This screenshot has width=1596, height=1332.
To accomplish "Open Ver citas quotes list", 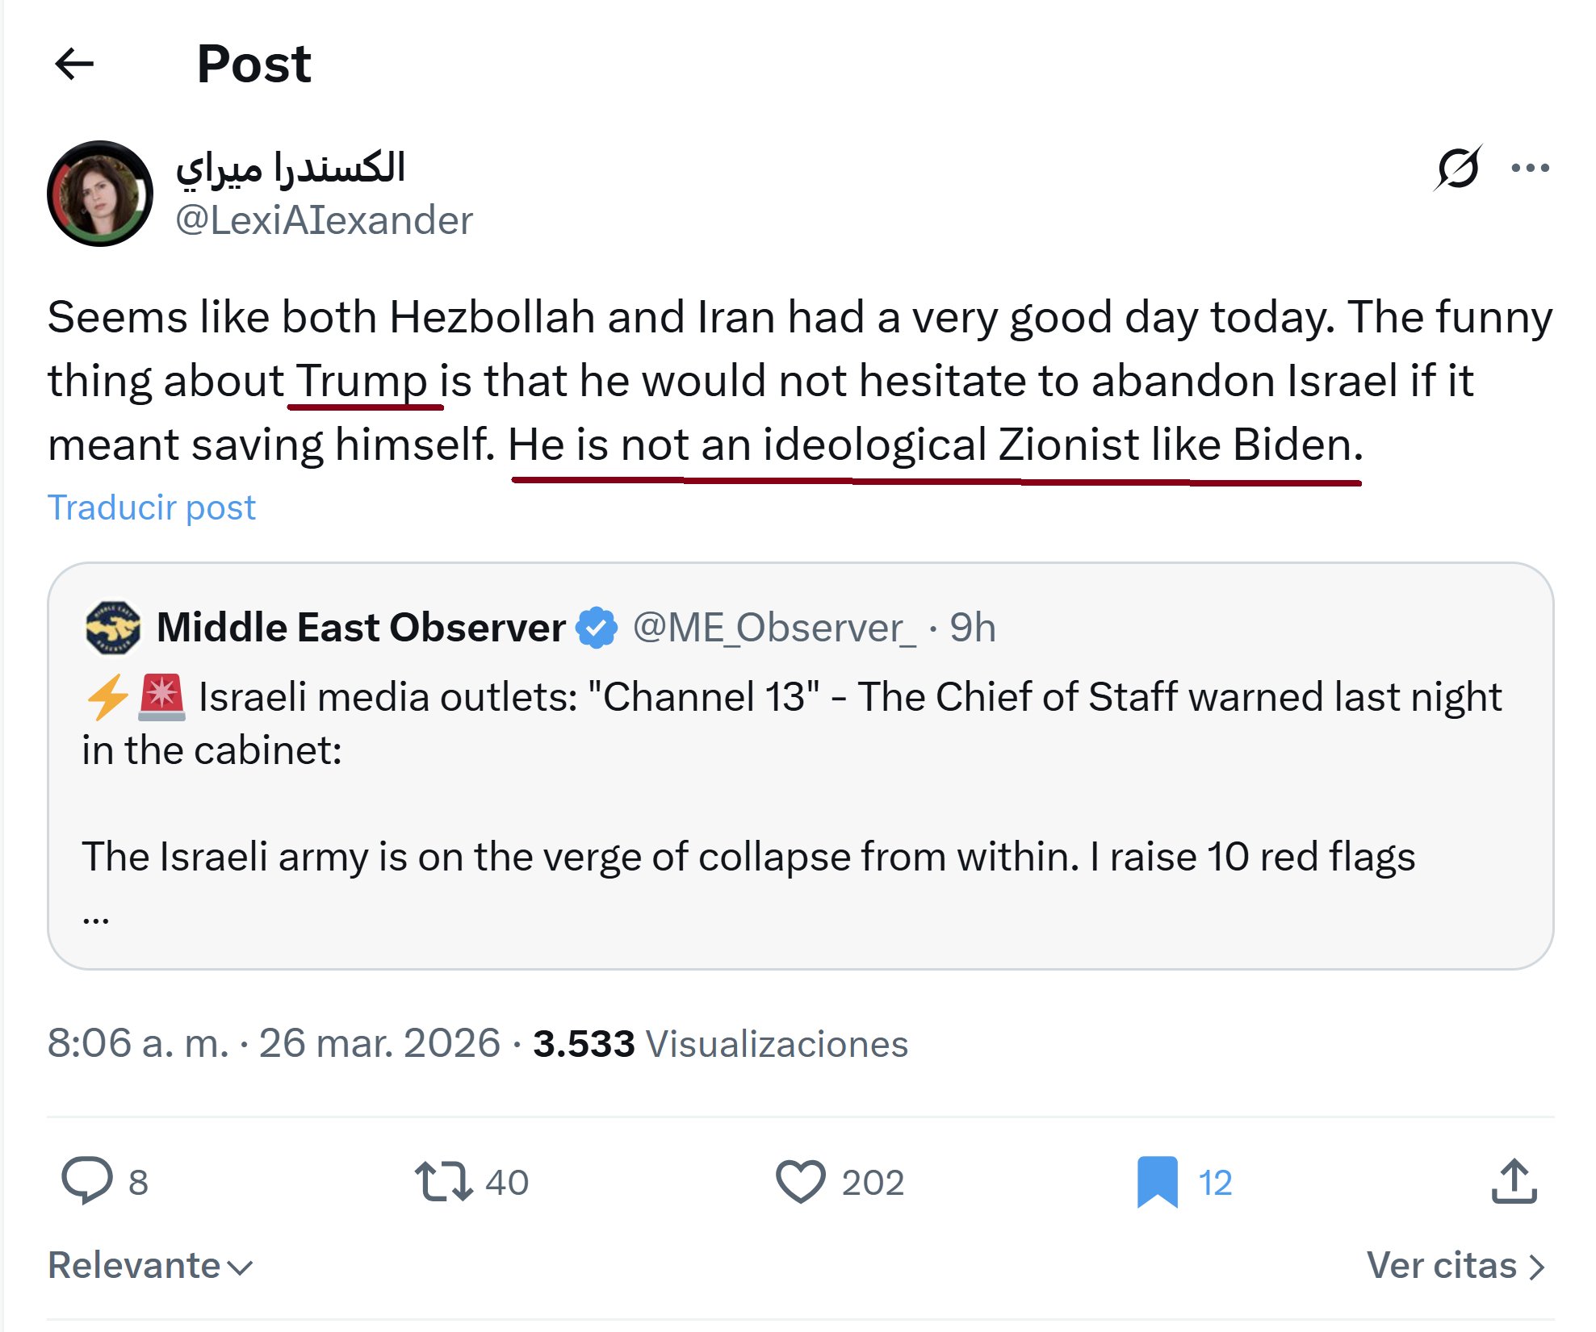I will coord(1455,1265).
